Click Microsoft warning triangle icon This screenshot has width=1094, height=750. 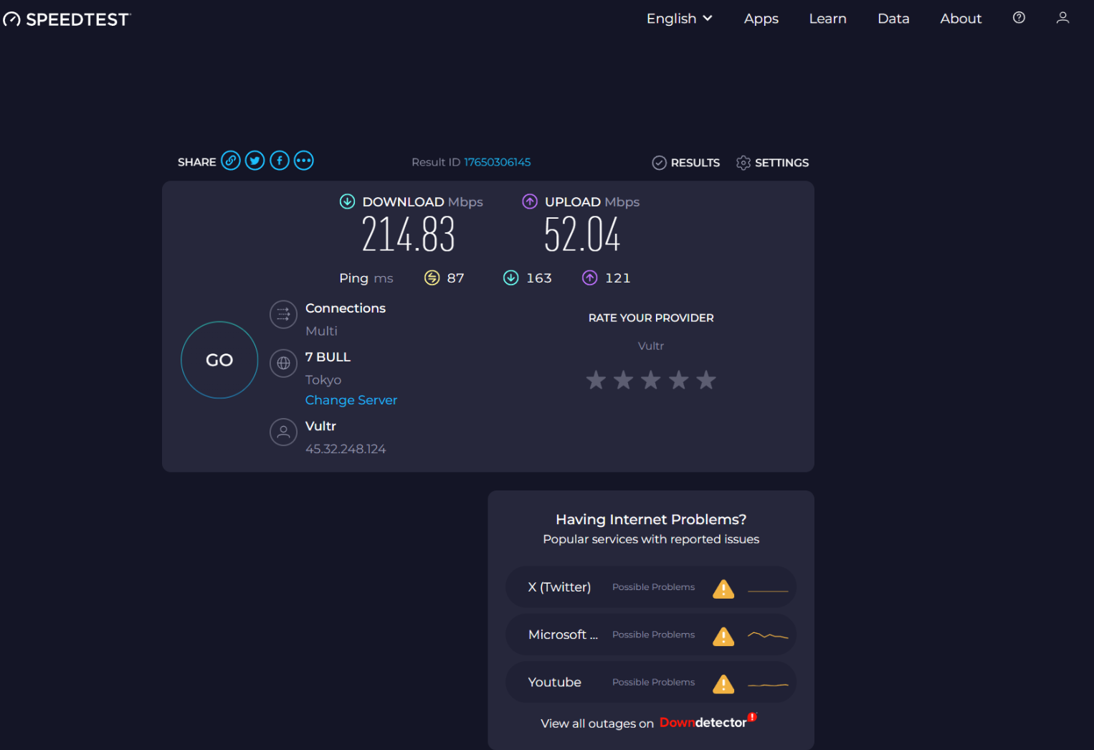click(723, 636)
